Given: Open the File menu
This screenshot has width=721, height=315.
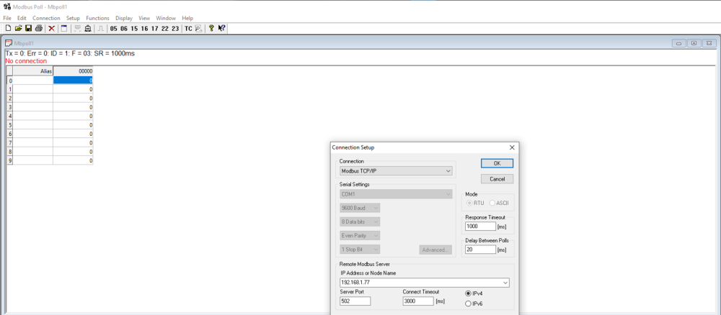Looking at the screenshot, I should pos(7,19).
